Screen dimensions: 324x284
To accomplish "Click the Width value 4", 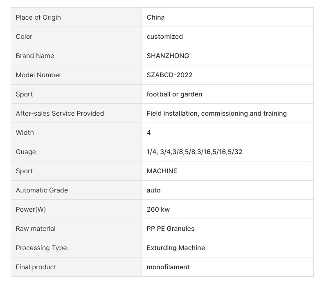I will click(148, 132).
